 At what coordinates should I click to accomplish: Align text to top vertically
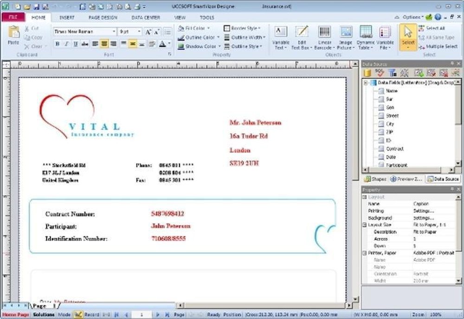(123, 44)
